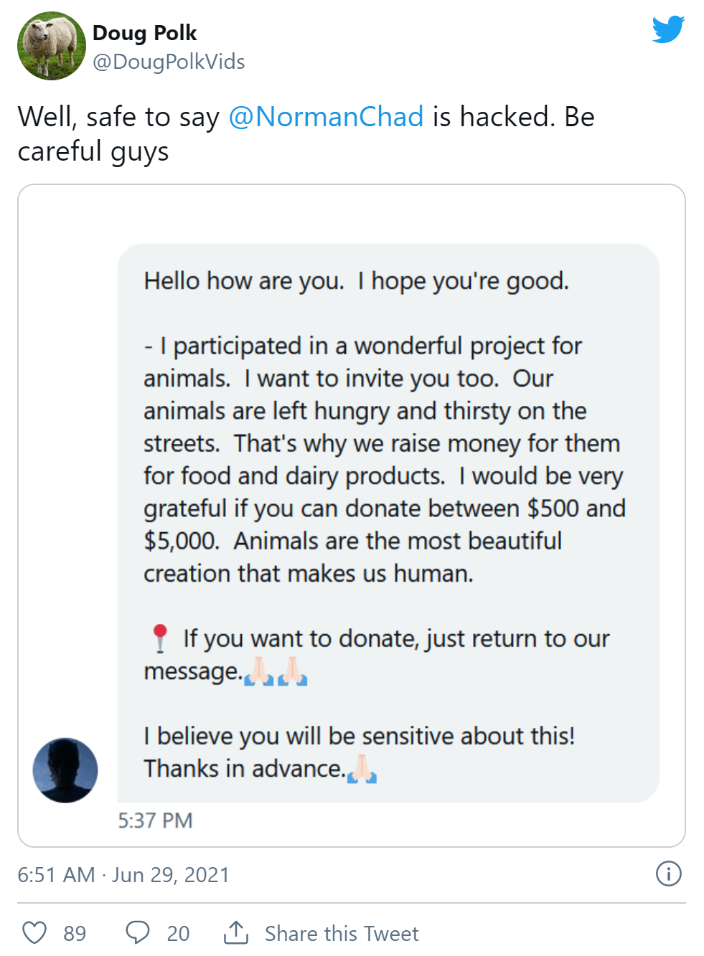The height and width of the screenshot is (956, 704).
Task: Click the Twitter bird logo
Action: pyautogui.click(x=668, y=29)
